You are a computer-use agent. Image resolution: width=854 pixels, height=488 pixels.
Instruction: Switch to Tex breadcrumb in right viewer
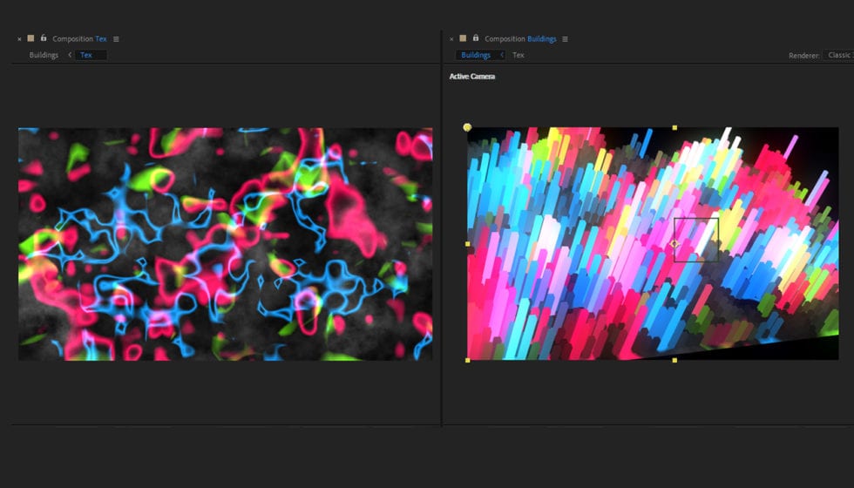point(518,55)
